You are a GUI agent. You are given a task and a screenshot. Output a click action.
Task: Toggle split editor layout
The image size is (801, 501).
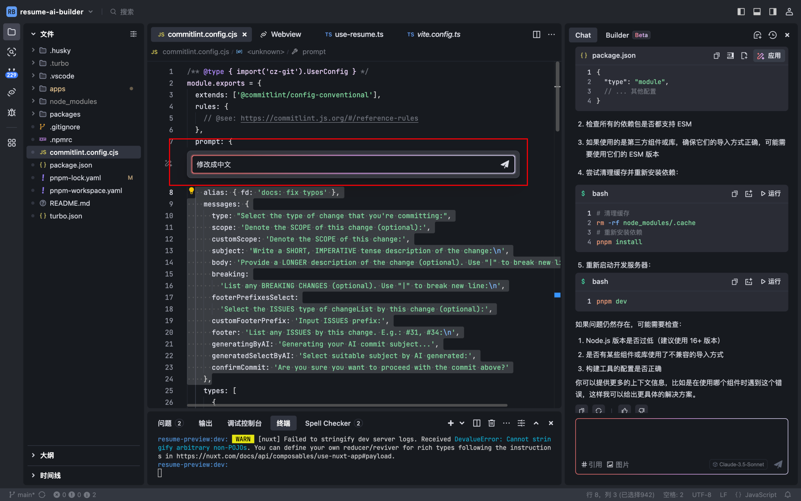pyautogui.click(x=536, y=34)
